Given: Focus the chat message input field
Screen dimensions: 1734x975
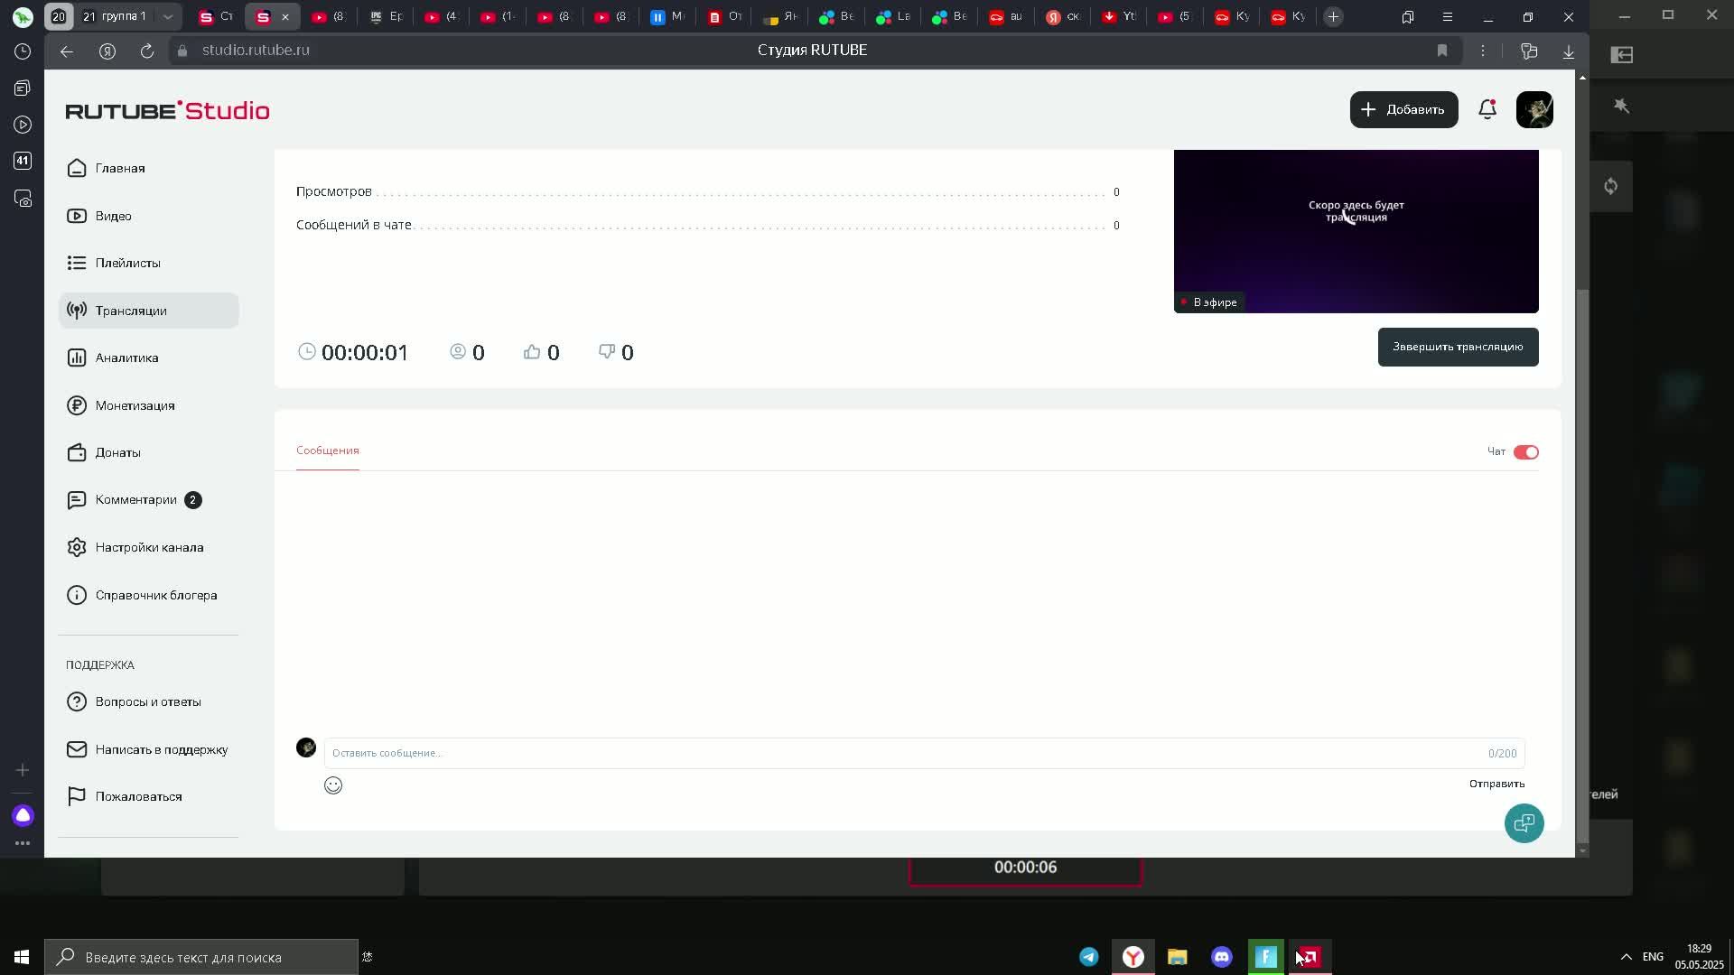Looking at the screenshot, I should (903, 753).
